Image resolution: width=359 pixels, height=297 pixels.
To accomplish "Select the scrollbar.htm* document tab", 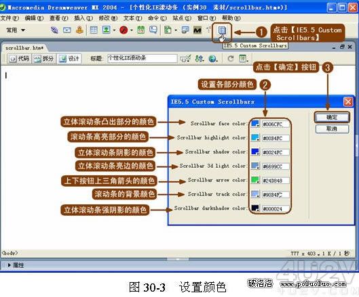I will point(24,48).
